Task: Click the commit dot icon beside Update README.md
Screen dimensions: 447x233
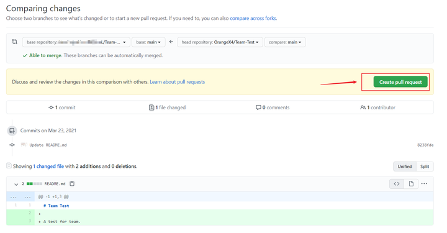Action: (x=12, y=145)
